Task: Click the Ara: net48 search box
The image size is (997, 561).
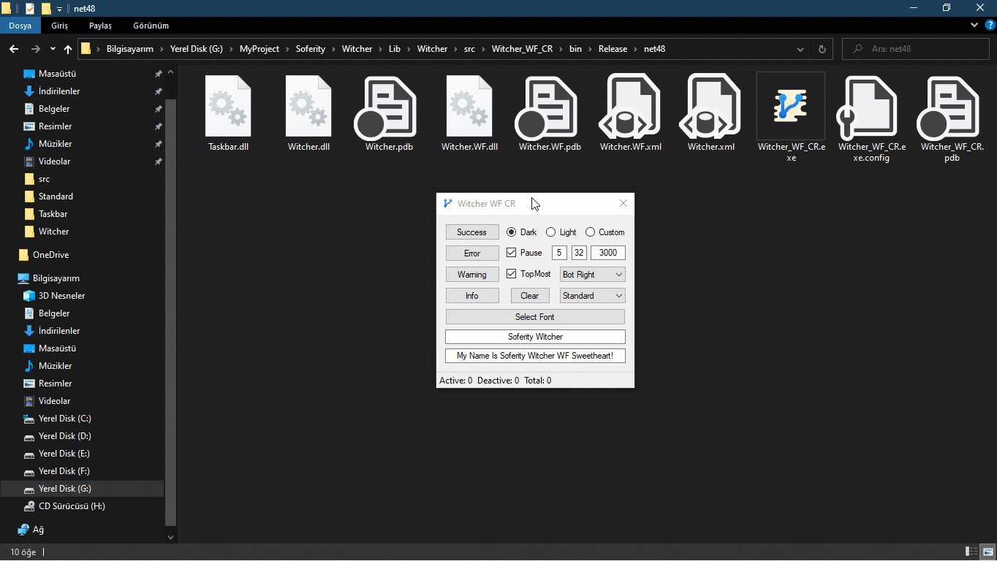Action: click(917, 49)
